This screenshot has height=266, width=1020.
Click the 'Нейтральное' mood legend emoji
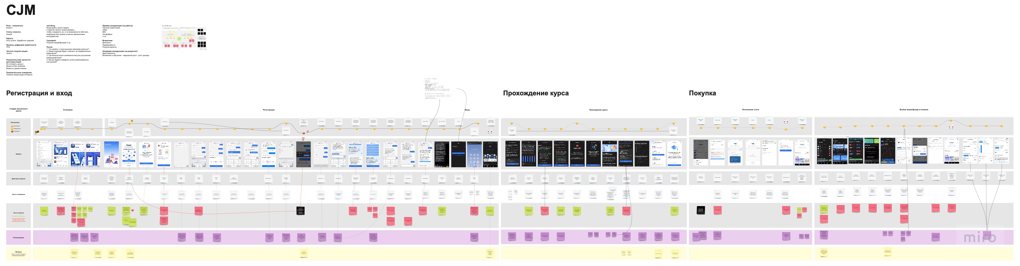12,129
